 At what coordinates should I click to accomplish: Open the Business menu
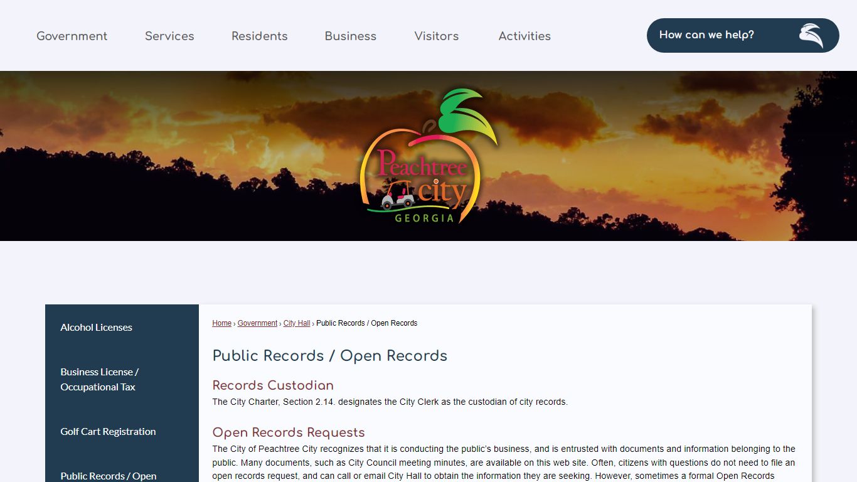pos(351,36)
